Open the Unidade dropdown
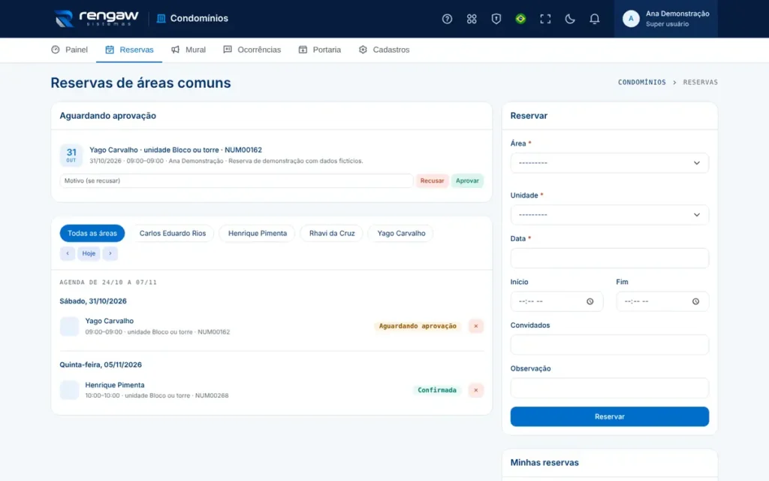The width and height of the screenshot is (769, 481). [609, 215]
